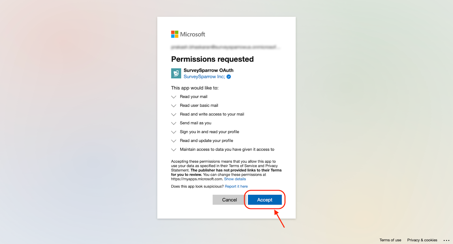Click the blurred account email address
The image size is (453, 244).
coord(225,47)
